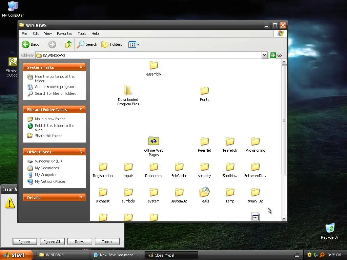347x260 pixels.
Task: Toggle the Folders tree view
Action: (x=112, y=44)
